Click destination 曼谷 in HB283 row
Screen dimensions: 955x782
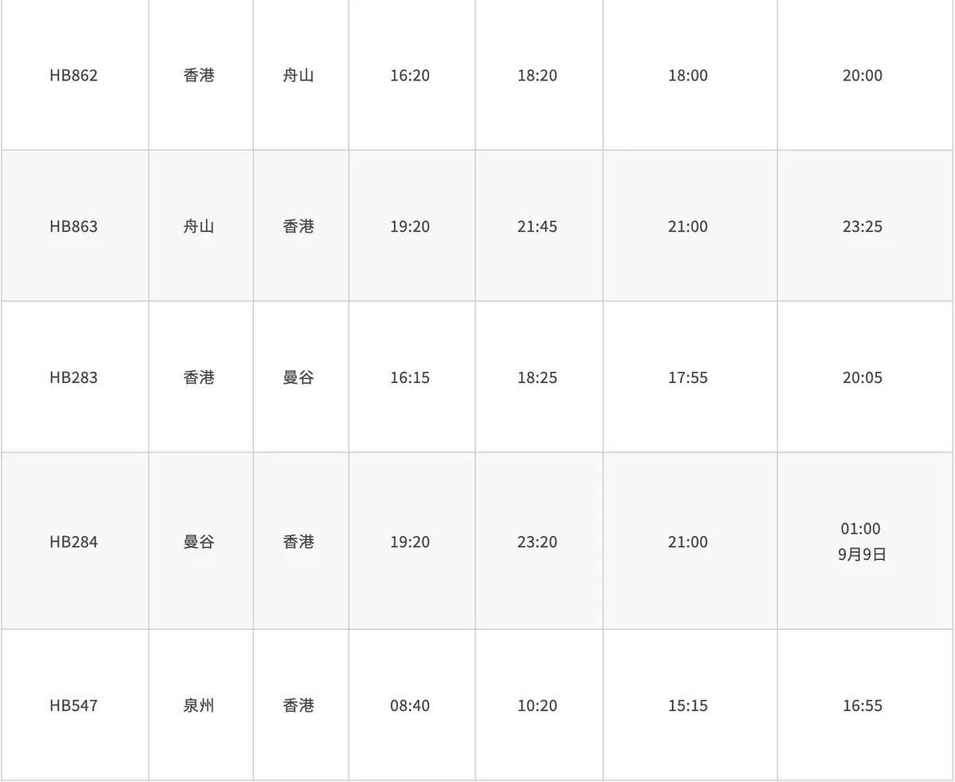tap(298, 377)
